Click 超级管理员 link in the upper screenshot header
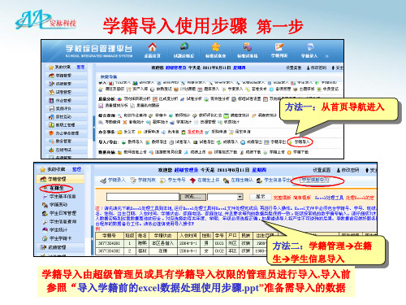 175,68
